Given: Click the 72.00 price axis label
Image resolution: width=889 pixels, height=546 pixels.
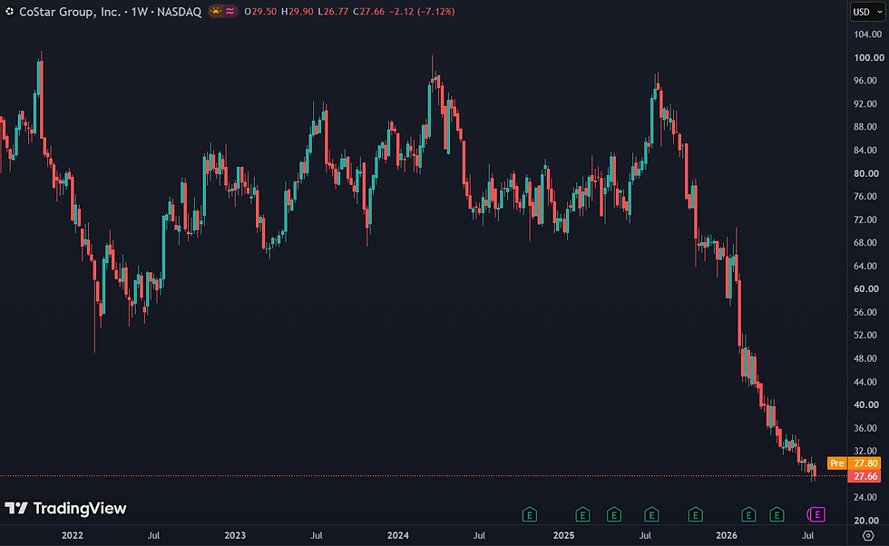Looking at the screenshot, I should (x=865, y=220).
